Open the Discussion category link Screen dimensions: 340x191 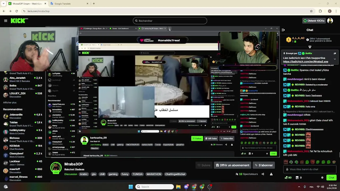pos(71,174)
